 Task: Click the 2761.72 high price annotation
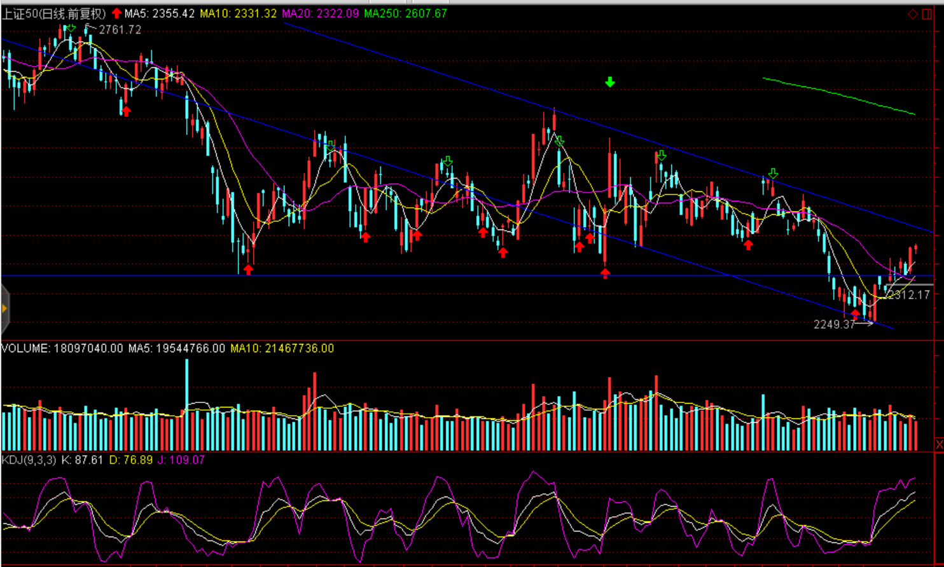click(x=120, y=30)
